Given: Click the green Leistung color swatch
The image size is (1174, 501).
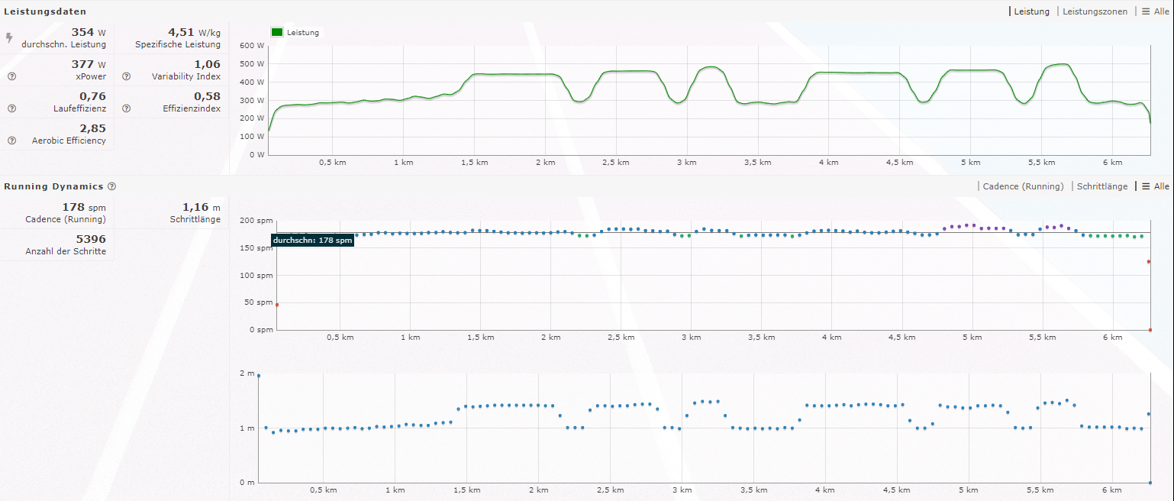Looking at the screenshot, I should (276, 33).
